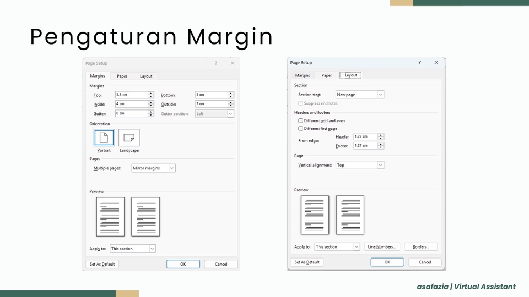Enable Different first page checkbox
This screenshot has height=297, width=529.
tap(300, 128)
